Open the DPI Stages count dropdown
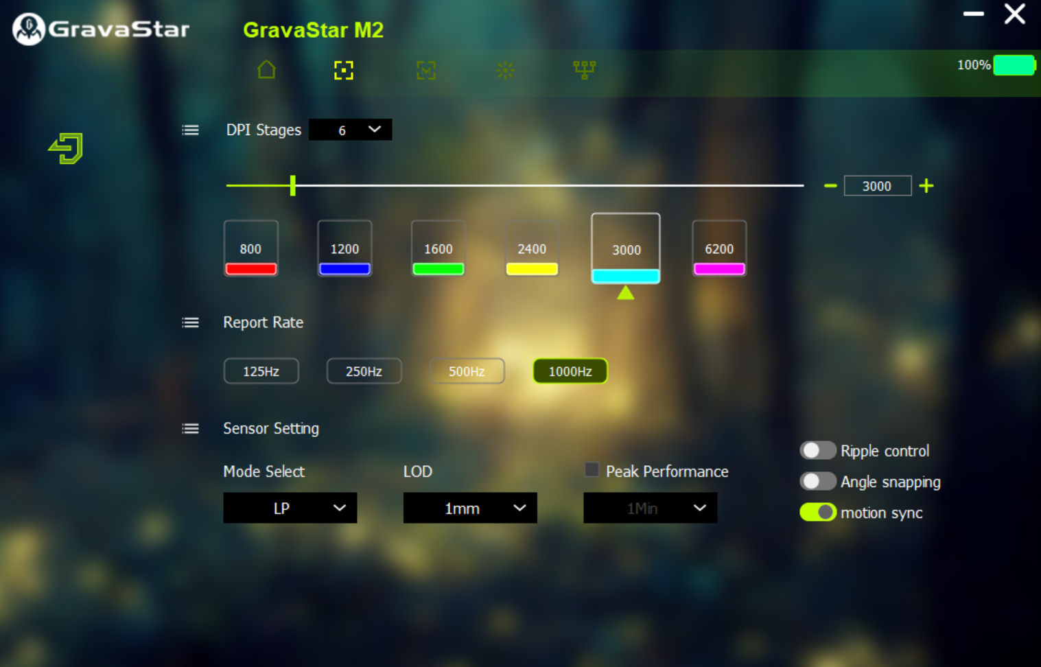Screen dimensions: 1041x667 [350, 129]
